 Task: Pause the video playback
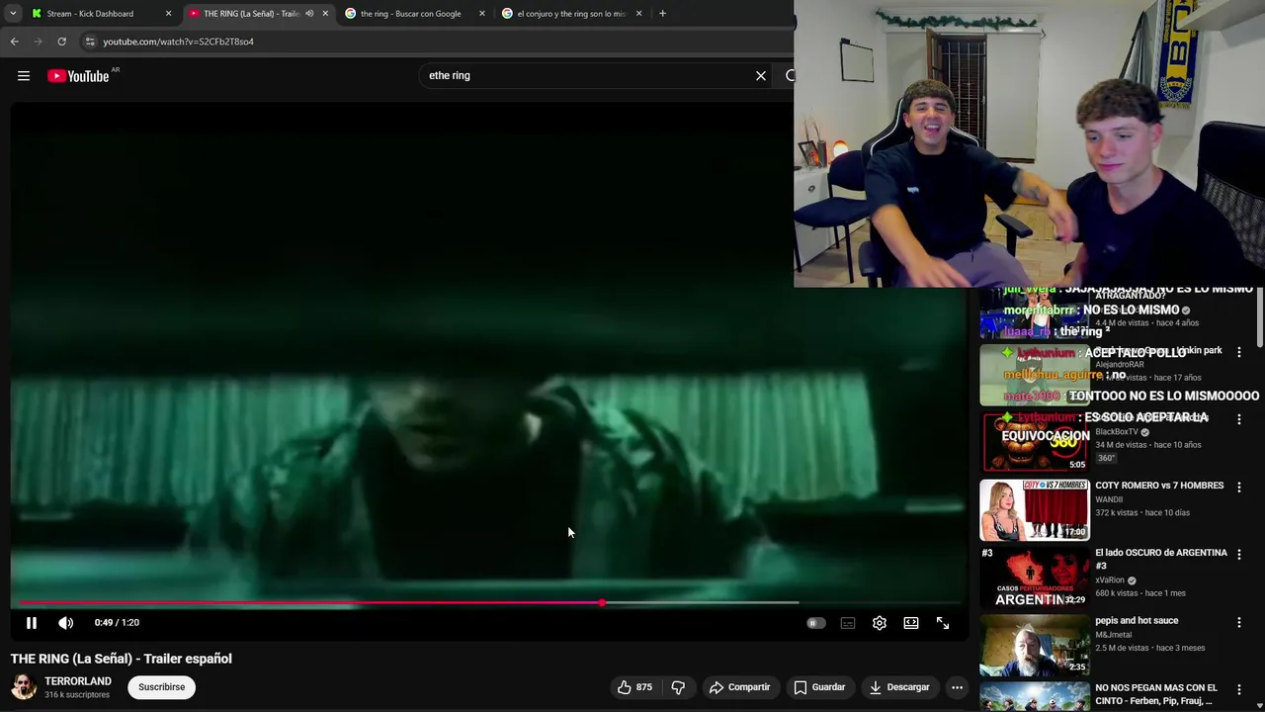click(31, 623)
